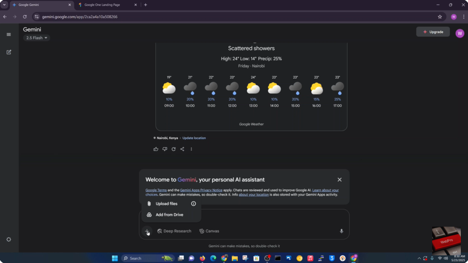Bookmark this page with the star icon
Viewport: 468px width, 263px height.
pyautogui.click(x=440, y=17)
